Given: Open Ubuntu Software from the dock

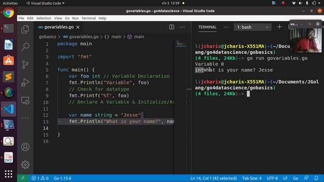Looking at the screenshot, I should tap(9, 60).
